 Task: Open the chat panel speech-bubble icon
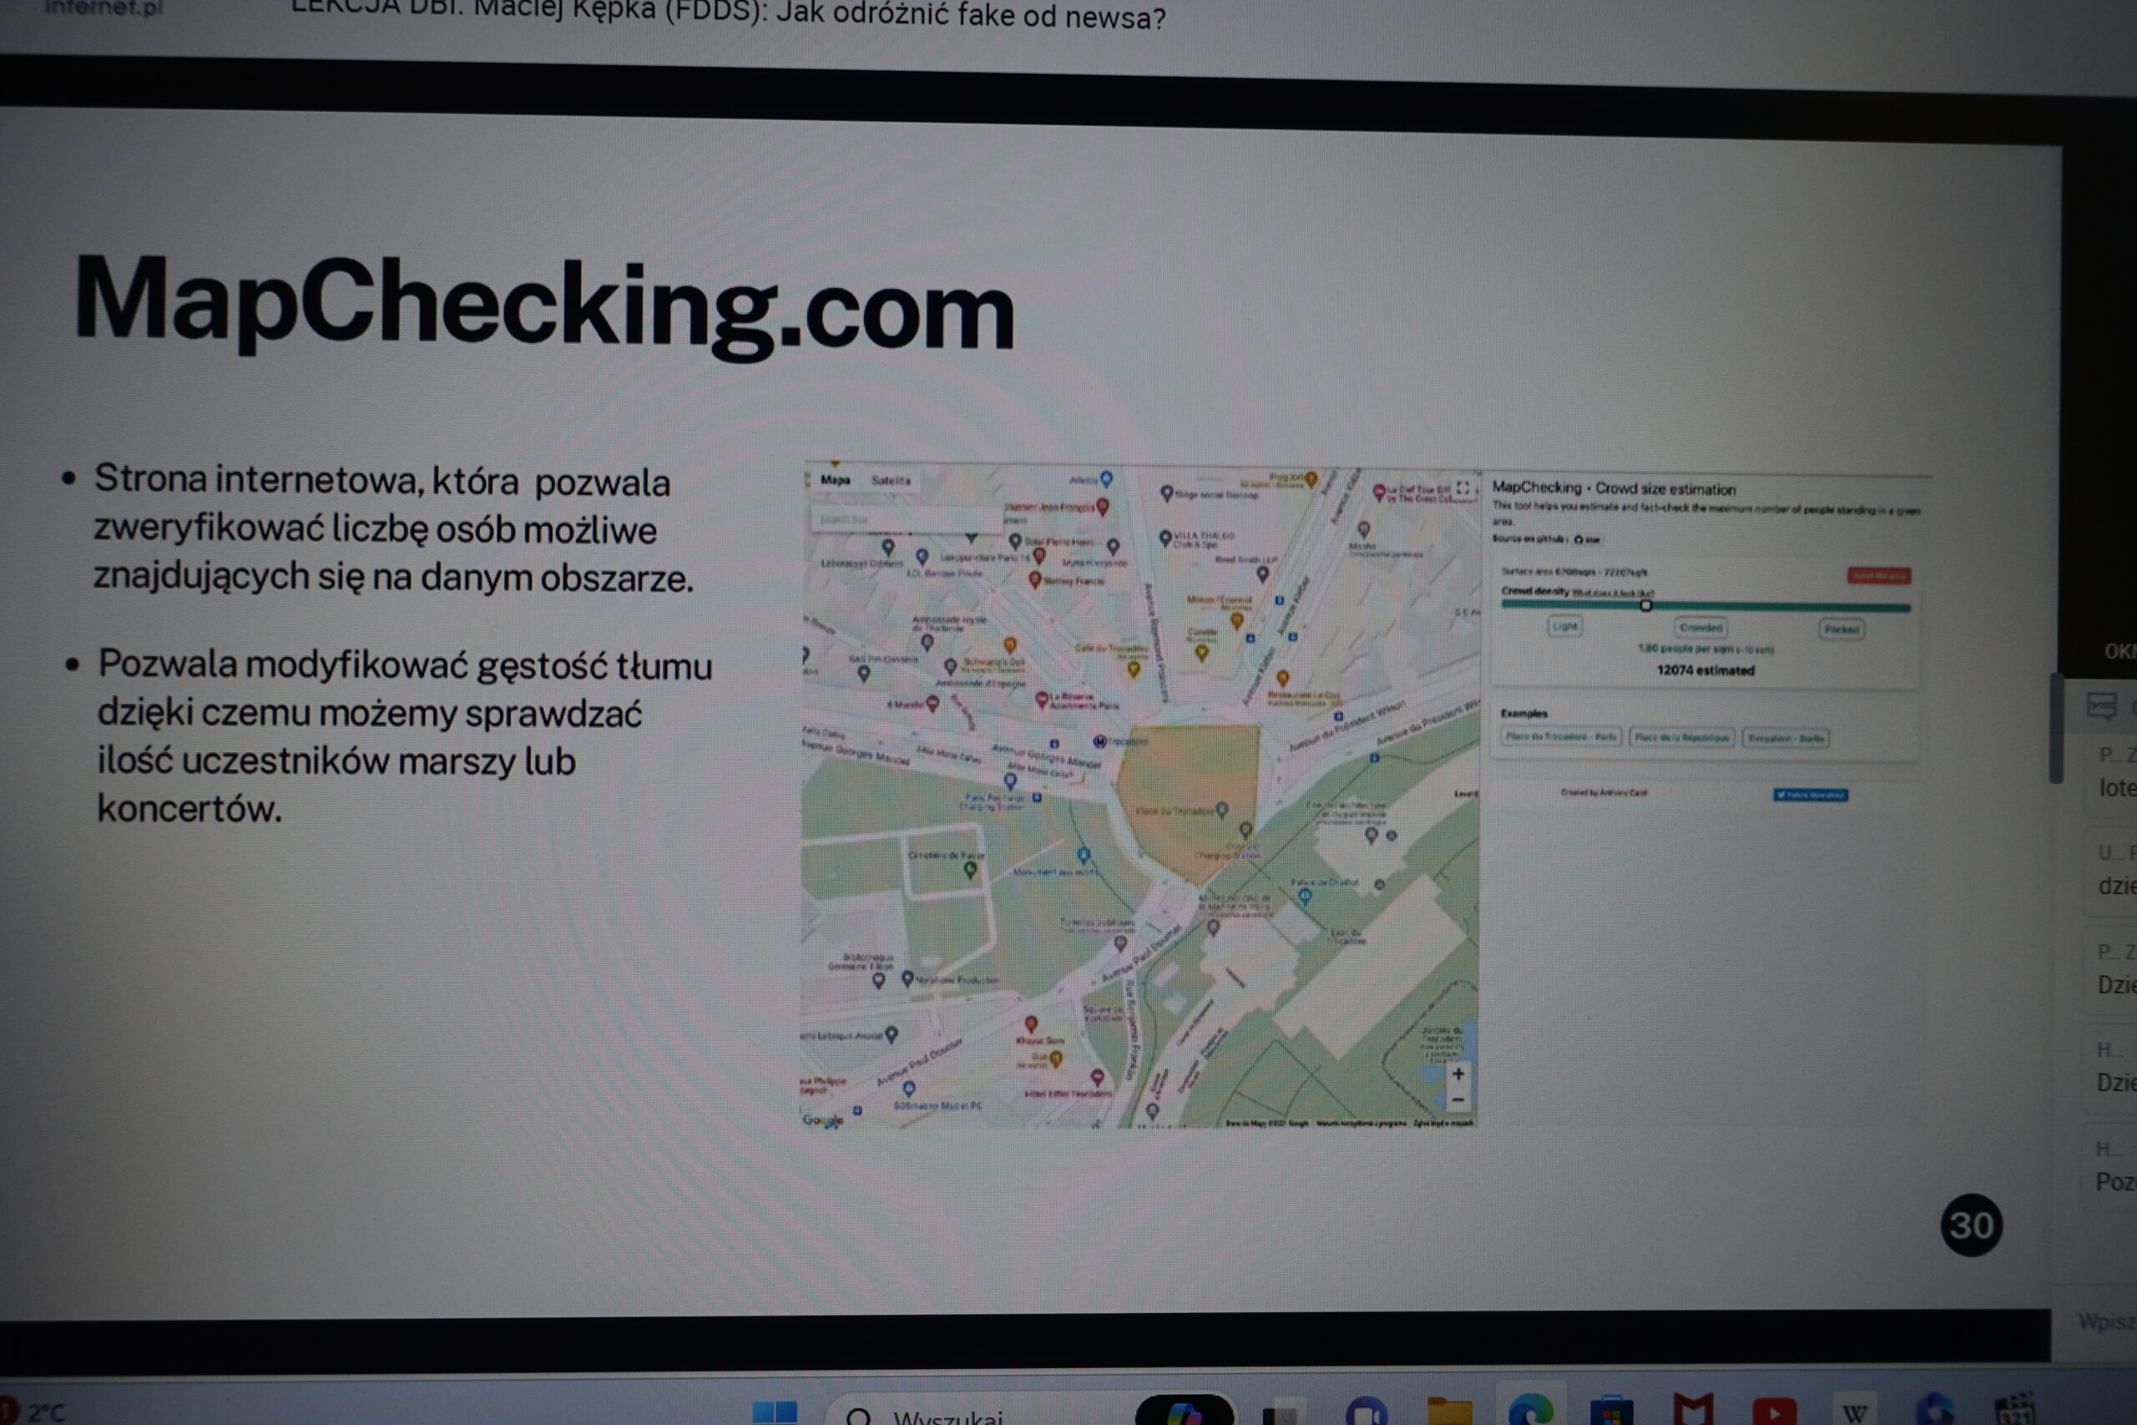coord(2102,706)
